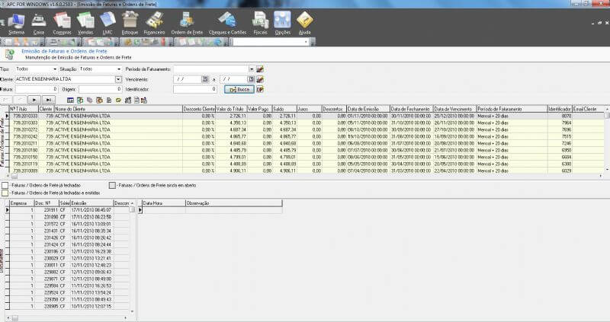Click the titles grid down scroll arrow
This screenshot has height=322, width=610.
pos(606,170)
